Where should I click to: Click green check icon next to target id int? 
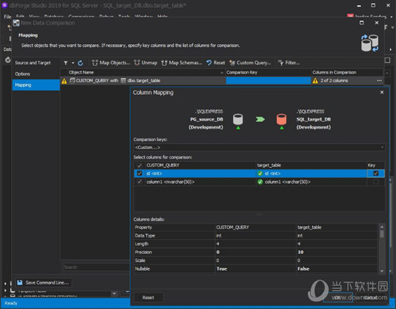[x=260, y=173]
